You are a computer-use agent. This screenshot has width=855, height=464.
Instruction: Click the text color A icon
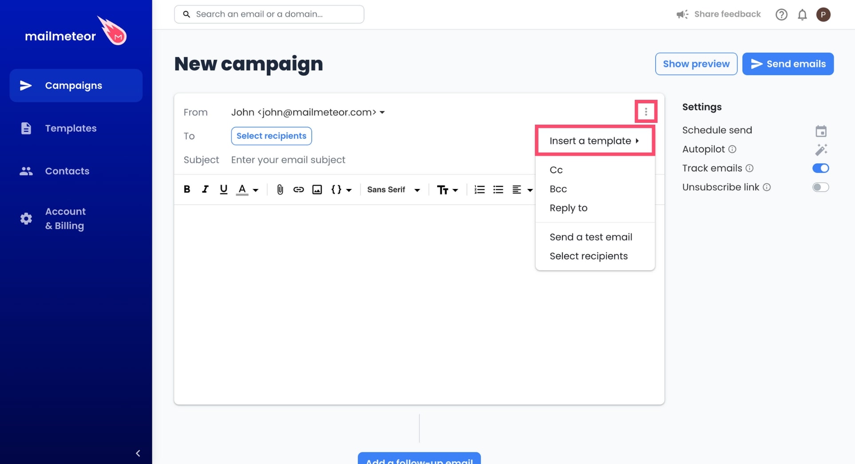coord(242,189)
